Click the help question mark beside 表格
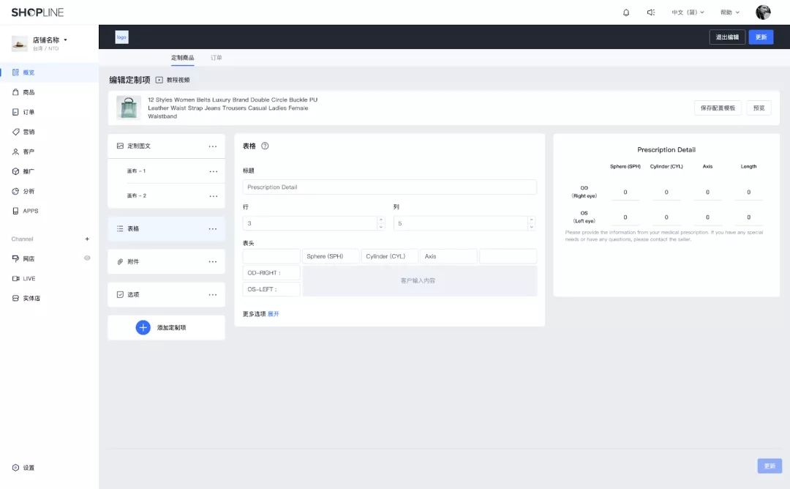 265,146
